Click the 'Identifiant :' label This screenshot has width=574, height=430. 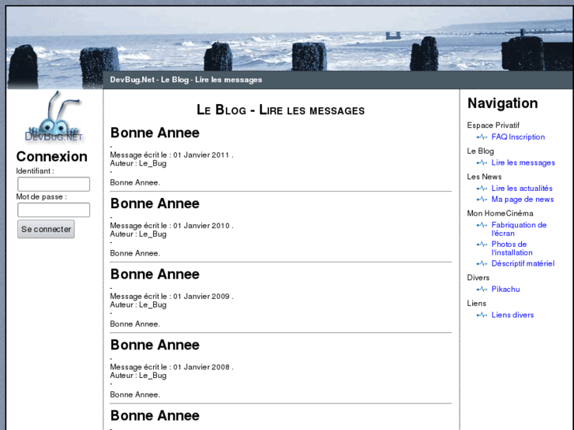tap(36, 171)
